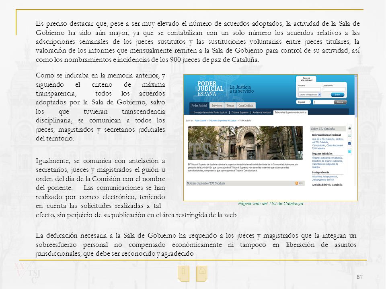Open Órganos judiciales en Cataluña link
Screen dimensions: 386x289
point(327,158)
